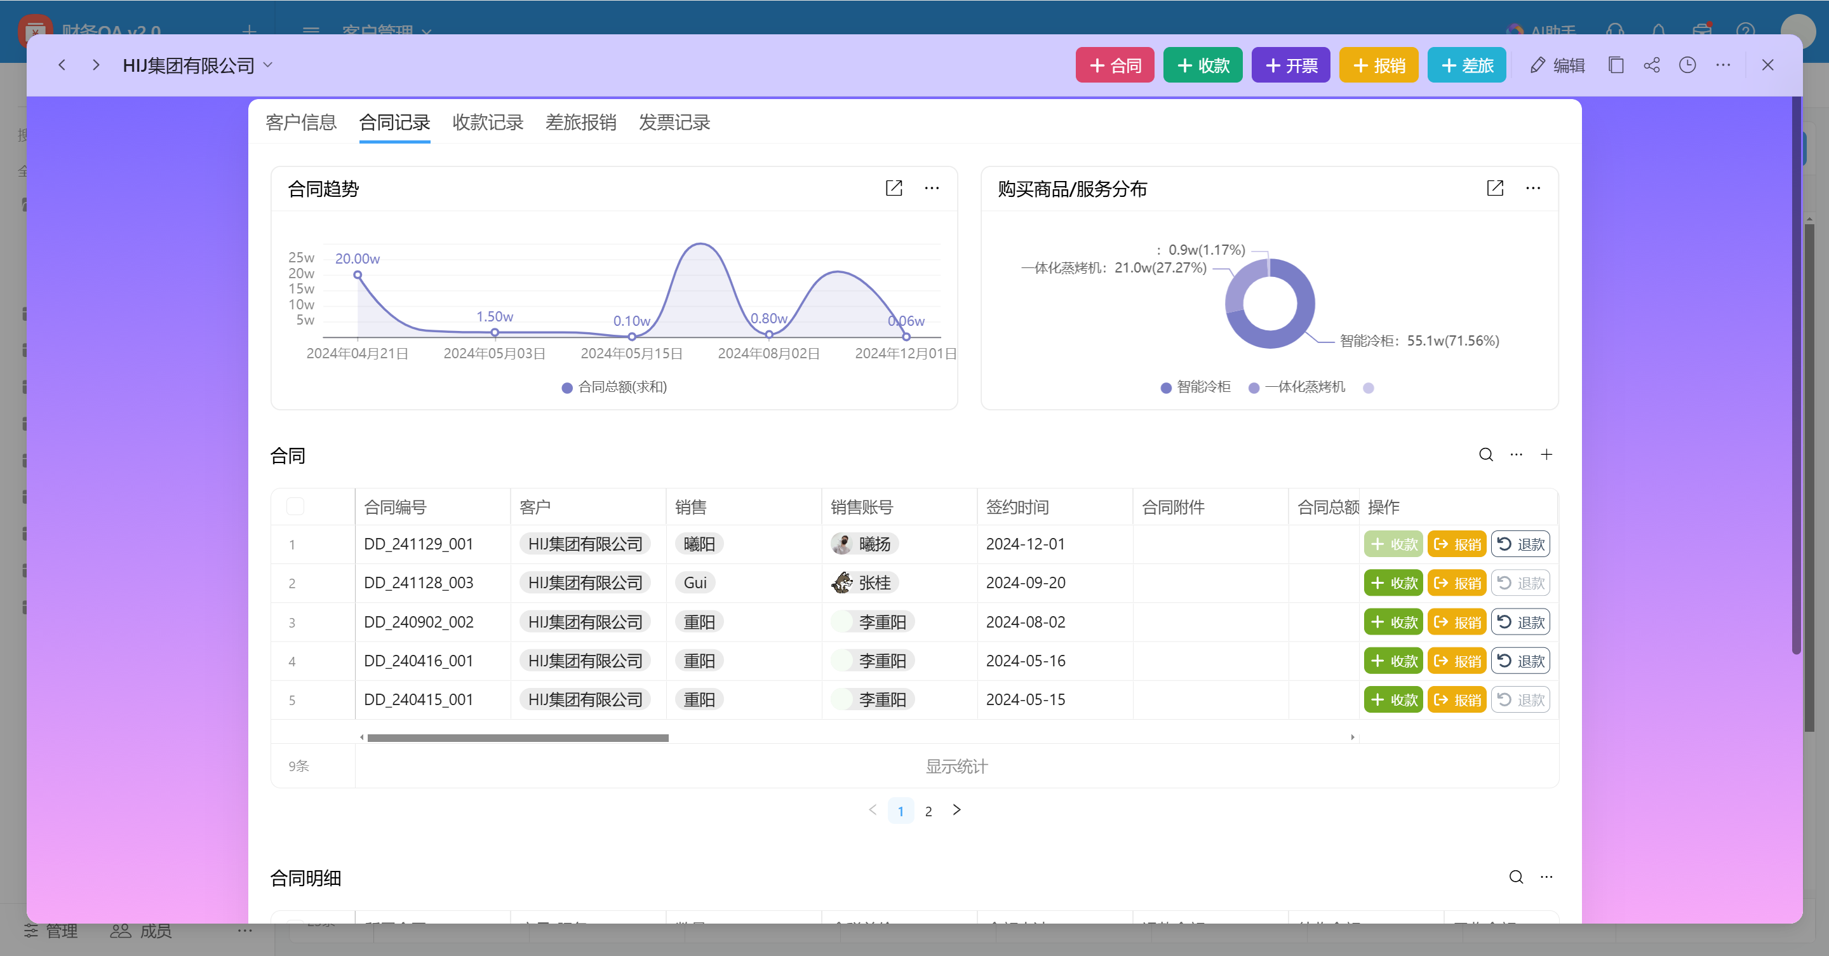Toggle 智能冷柜 legend item
The height and width of the screenshot is (956, 1829).
(1196, 387)
